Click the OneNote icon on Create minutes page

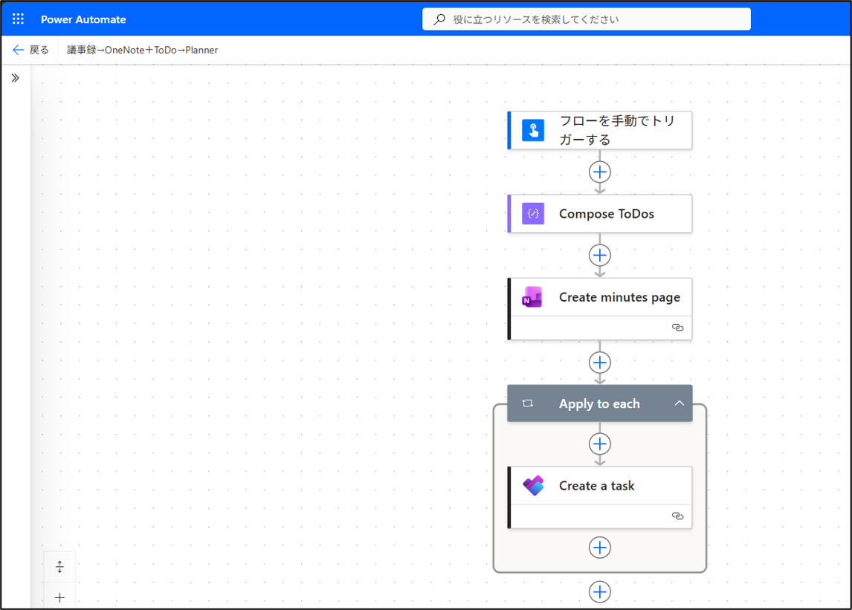[533, 297]
